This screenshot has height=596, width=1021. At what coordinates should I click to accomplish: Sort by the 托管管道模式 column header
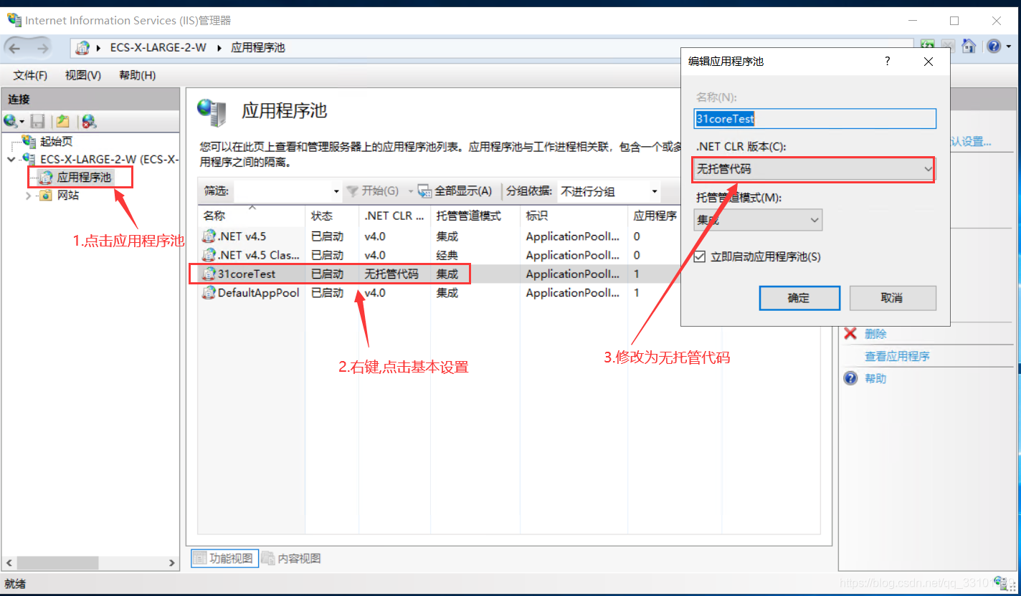(475, 216)
